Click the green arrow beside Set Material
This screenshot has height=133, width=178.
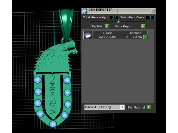coord(149,107)
